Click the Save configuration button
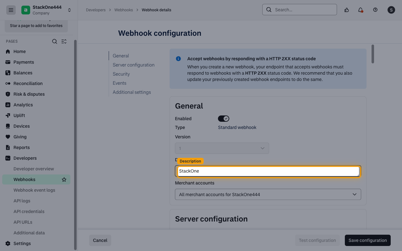Viewport: 402px width, 251px height. [368, 240]
